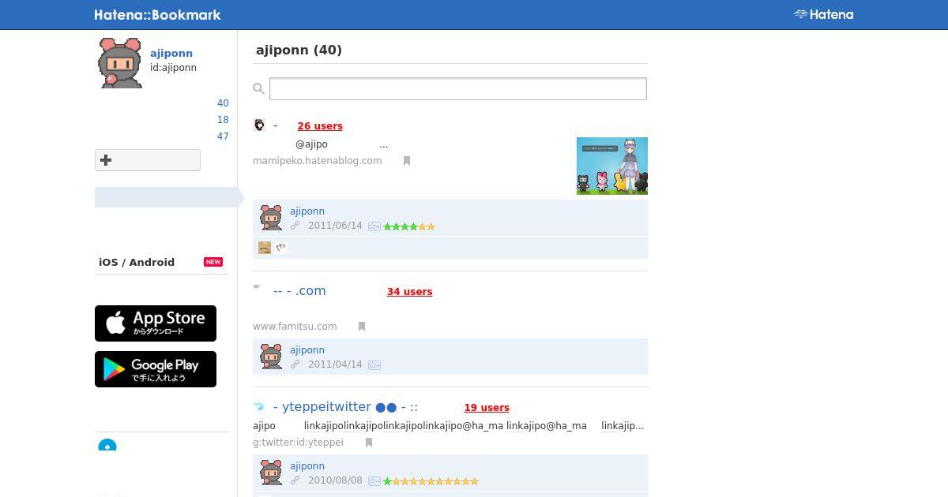
Task: Open the sidebar count link showing 18
Action: pyautogui.click(x=223, y=120)
